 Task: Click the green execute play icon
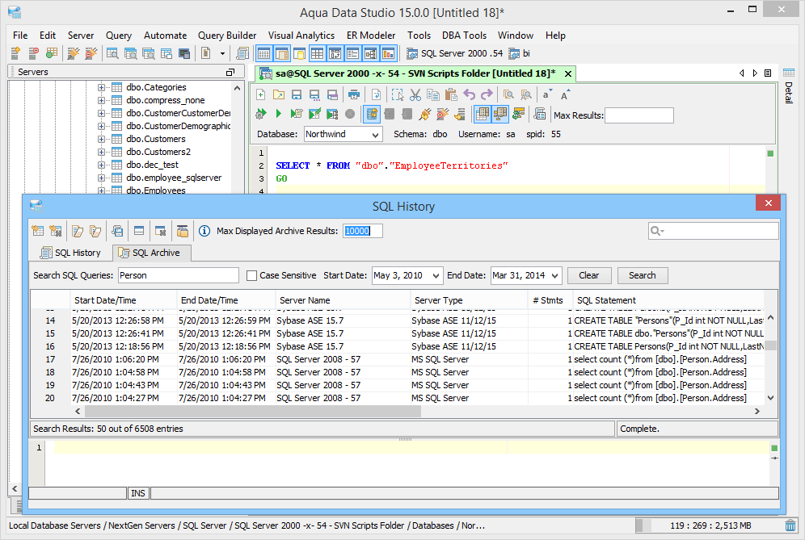click(x=278, y=114)
